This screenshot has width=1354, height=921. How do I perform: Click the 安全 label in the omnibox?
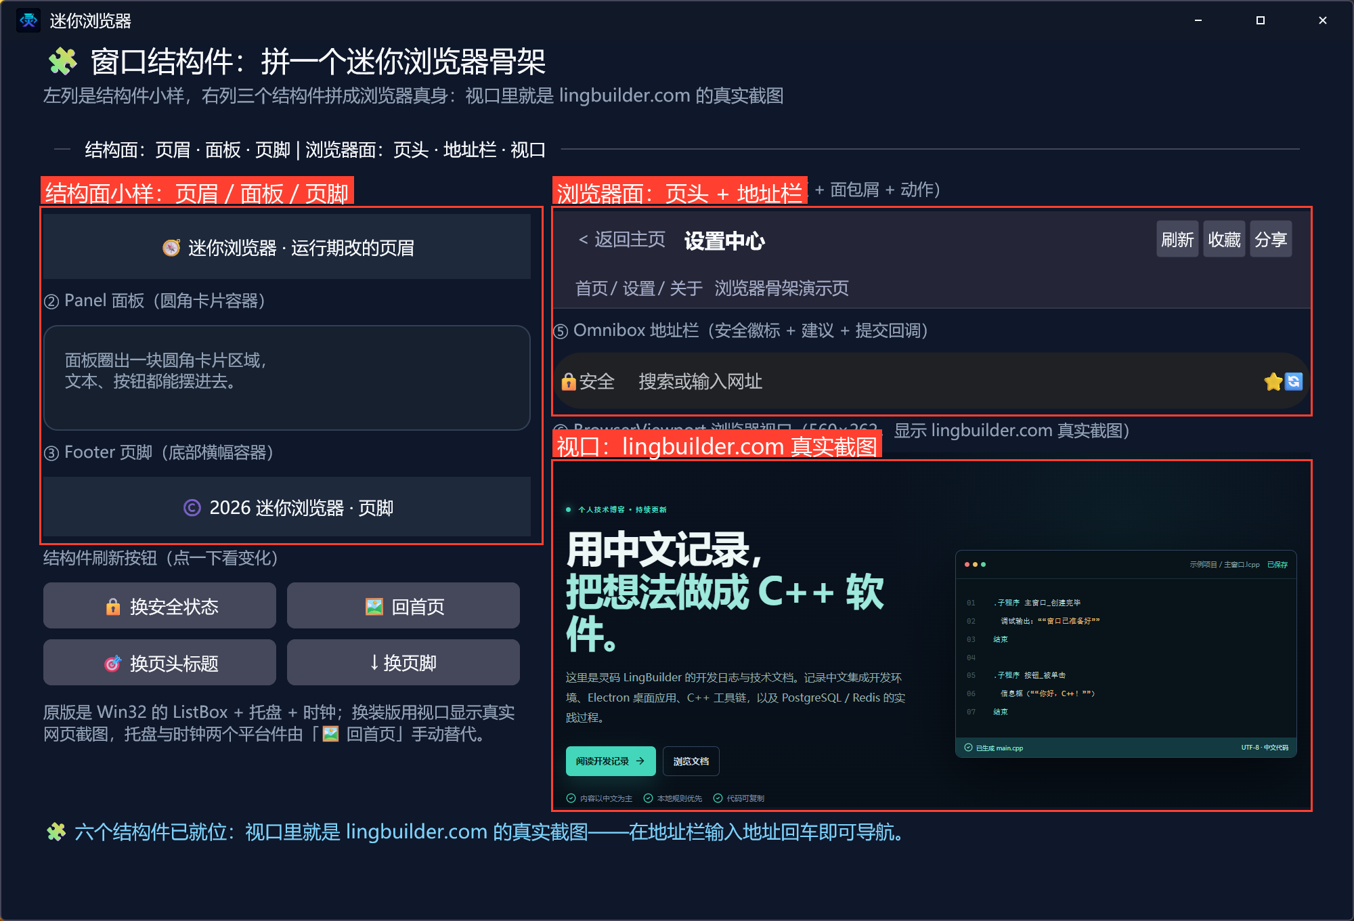[x=596, y=382]
